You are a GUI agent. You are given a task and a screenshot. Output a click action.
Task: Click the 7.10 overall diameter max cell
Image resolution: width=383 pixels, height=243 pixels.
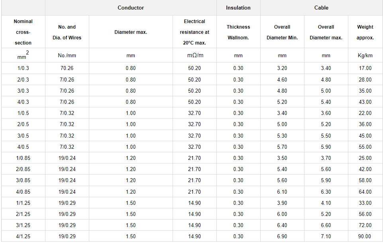click(x=326, y=236)
